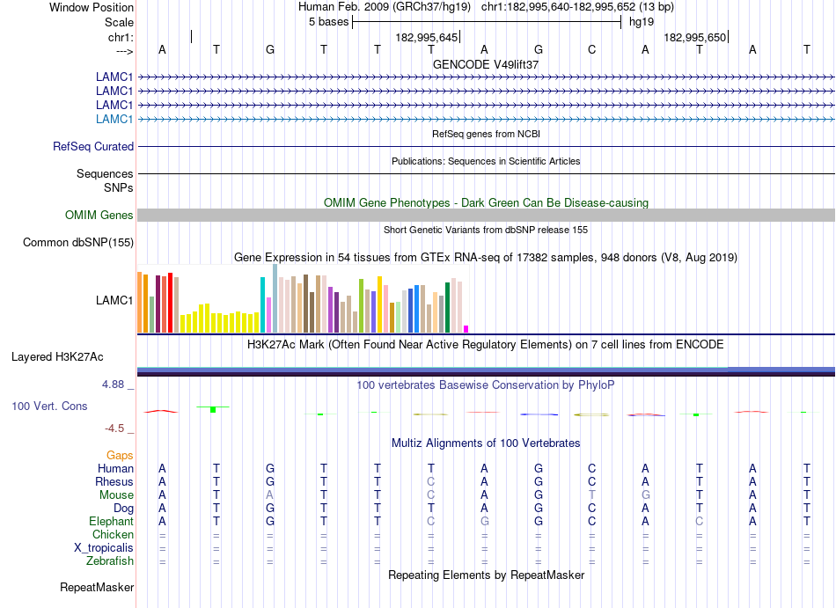Click the hg19 label beside the scale bar
This screenshot has width=836, height=608.
(642, 22)
